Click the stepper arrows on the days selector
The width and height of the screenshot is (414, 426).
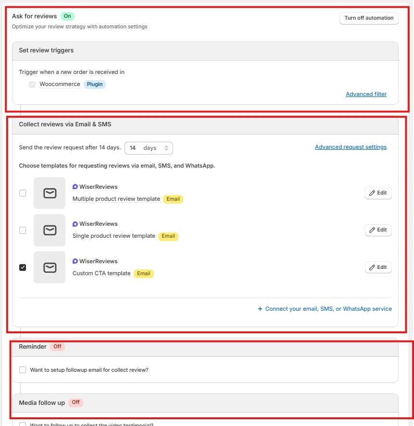pos(166,148)
